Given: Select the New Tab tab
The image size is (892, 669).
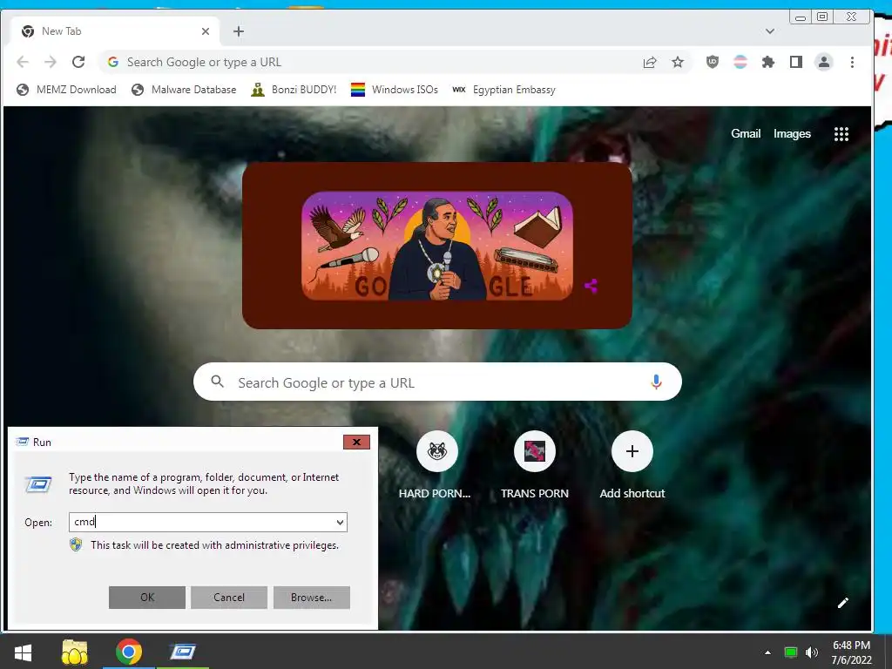Looking at the screenshot, I should (x=115, y=31).
